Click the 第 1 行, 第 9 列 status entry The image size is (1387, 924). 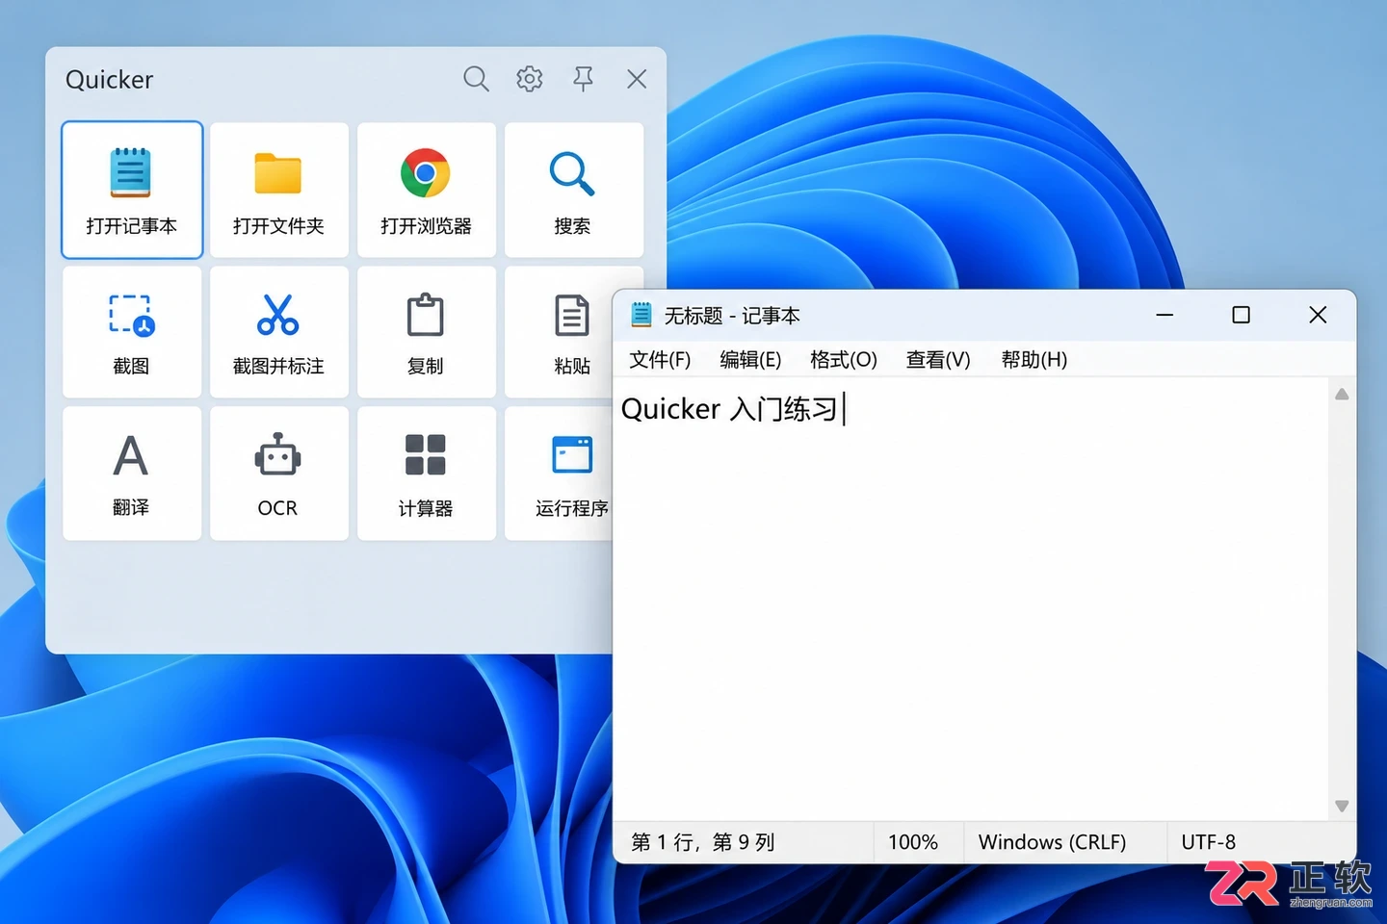coord(703,842)
